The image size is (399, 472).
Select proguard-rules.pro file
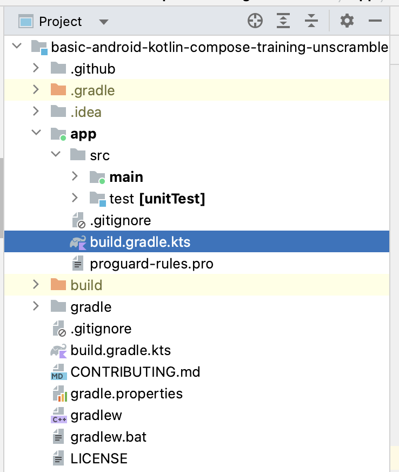151,264
